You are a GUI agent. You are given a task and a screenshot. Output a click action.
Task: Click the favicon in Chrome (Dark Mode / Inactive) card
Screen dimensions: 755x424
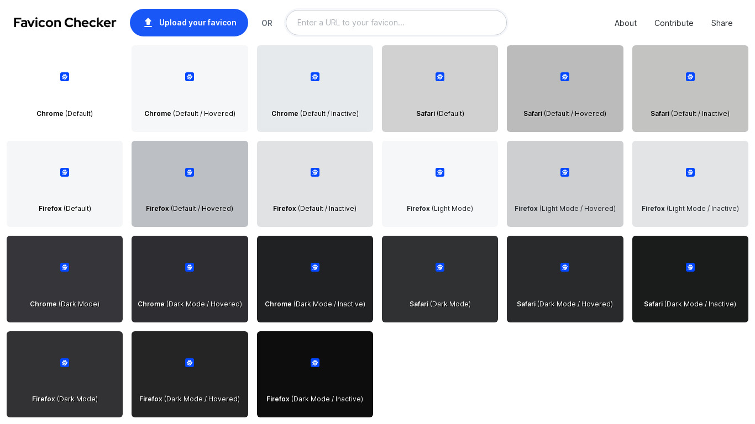pos(315,267)
